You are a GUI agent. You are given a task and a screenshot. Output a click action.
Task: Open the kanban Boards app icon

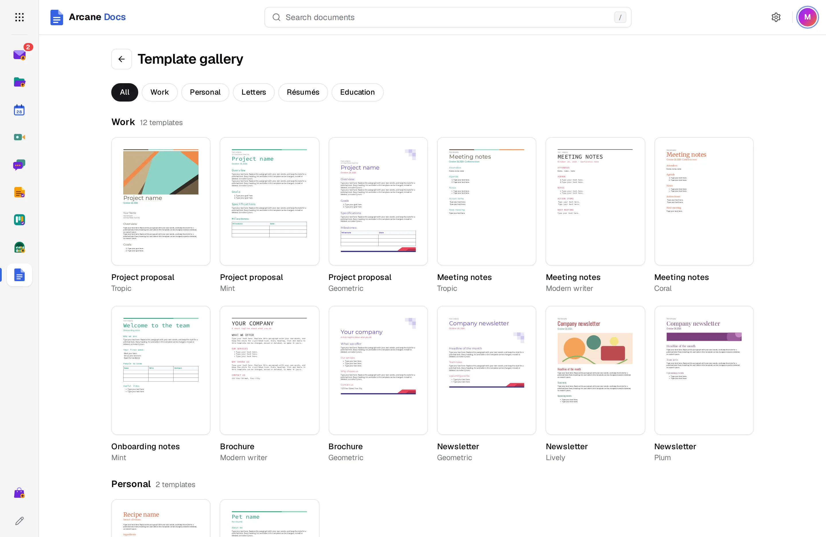tap(20, 220)
